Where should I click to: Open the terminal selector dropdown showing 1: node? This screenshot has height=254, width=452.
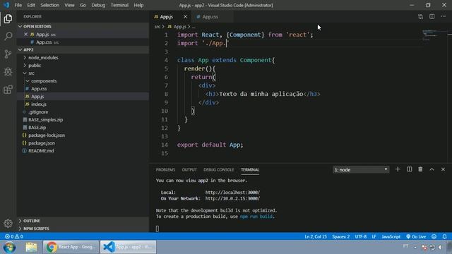tap(361, 169)
